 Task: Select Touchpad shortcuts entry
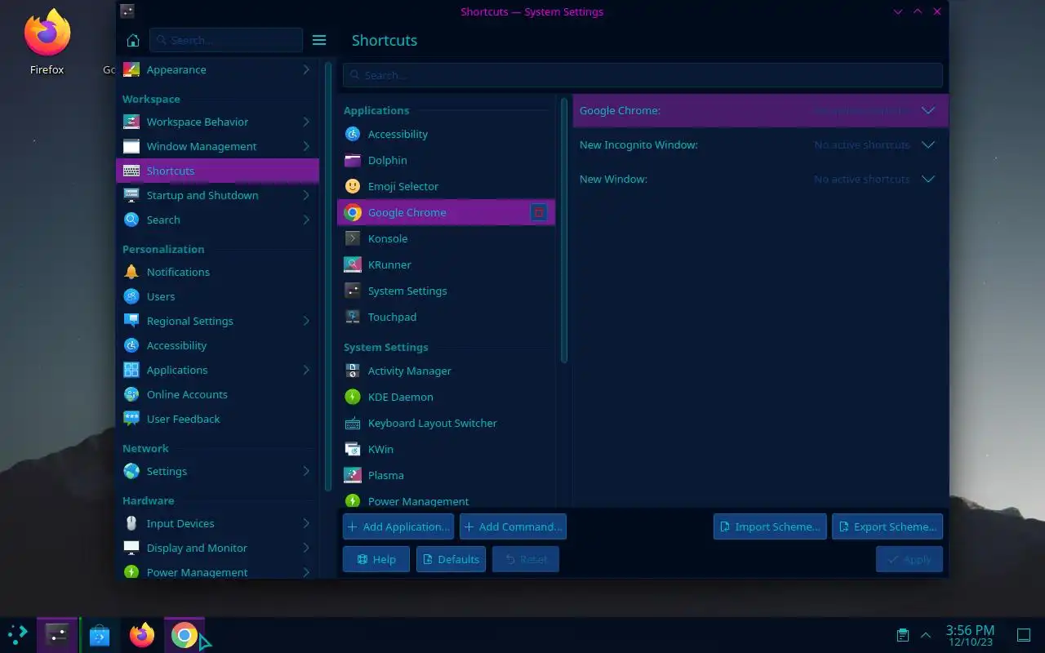(446, 317)
